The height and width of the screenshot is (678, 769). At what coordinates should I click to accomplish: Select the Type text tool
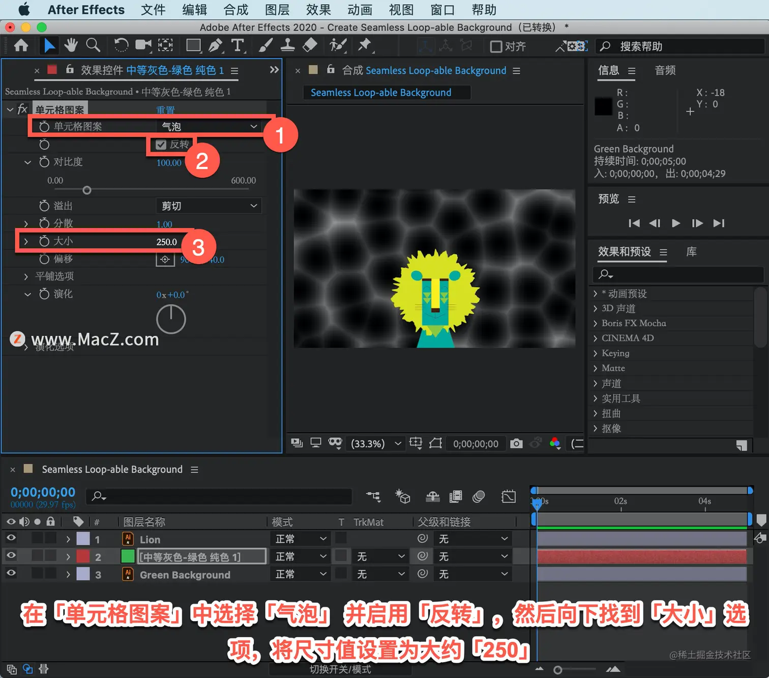pyautogui.click(x=238, y=46)
